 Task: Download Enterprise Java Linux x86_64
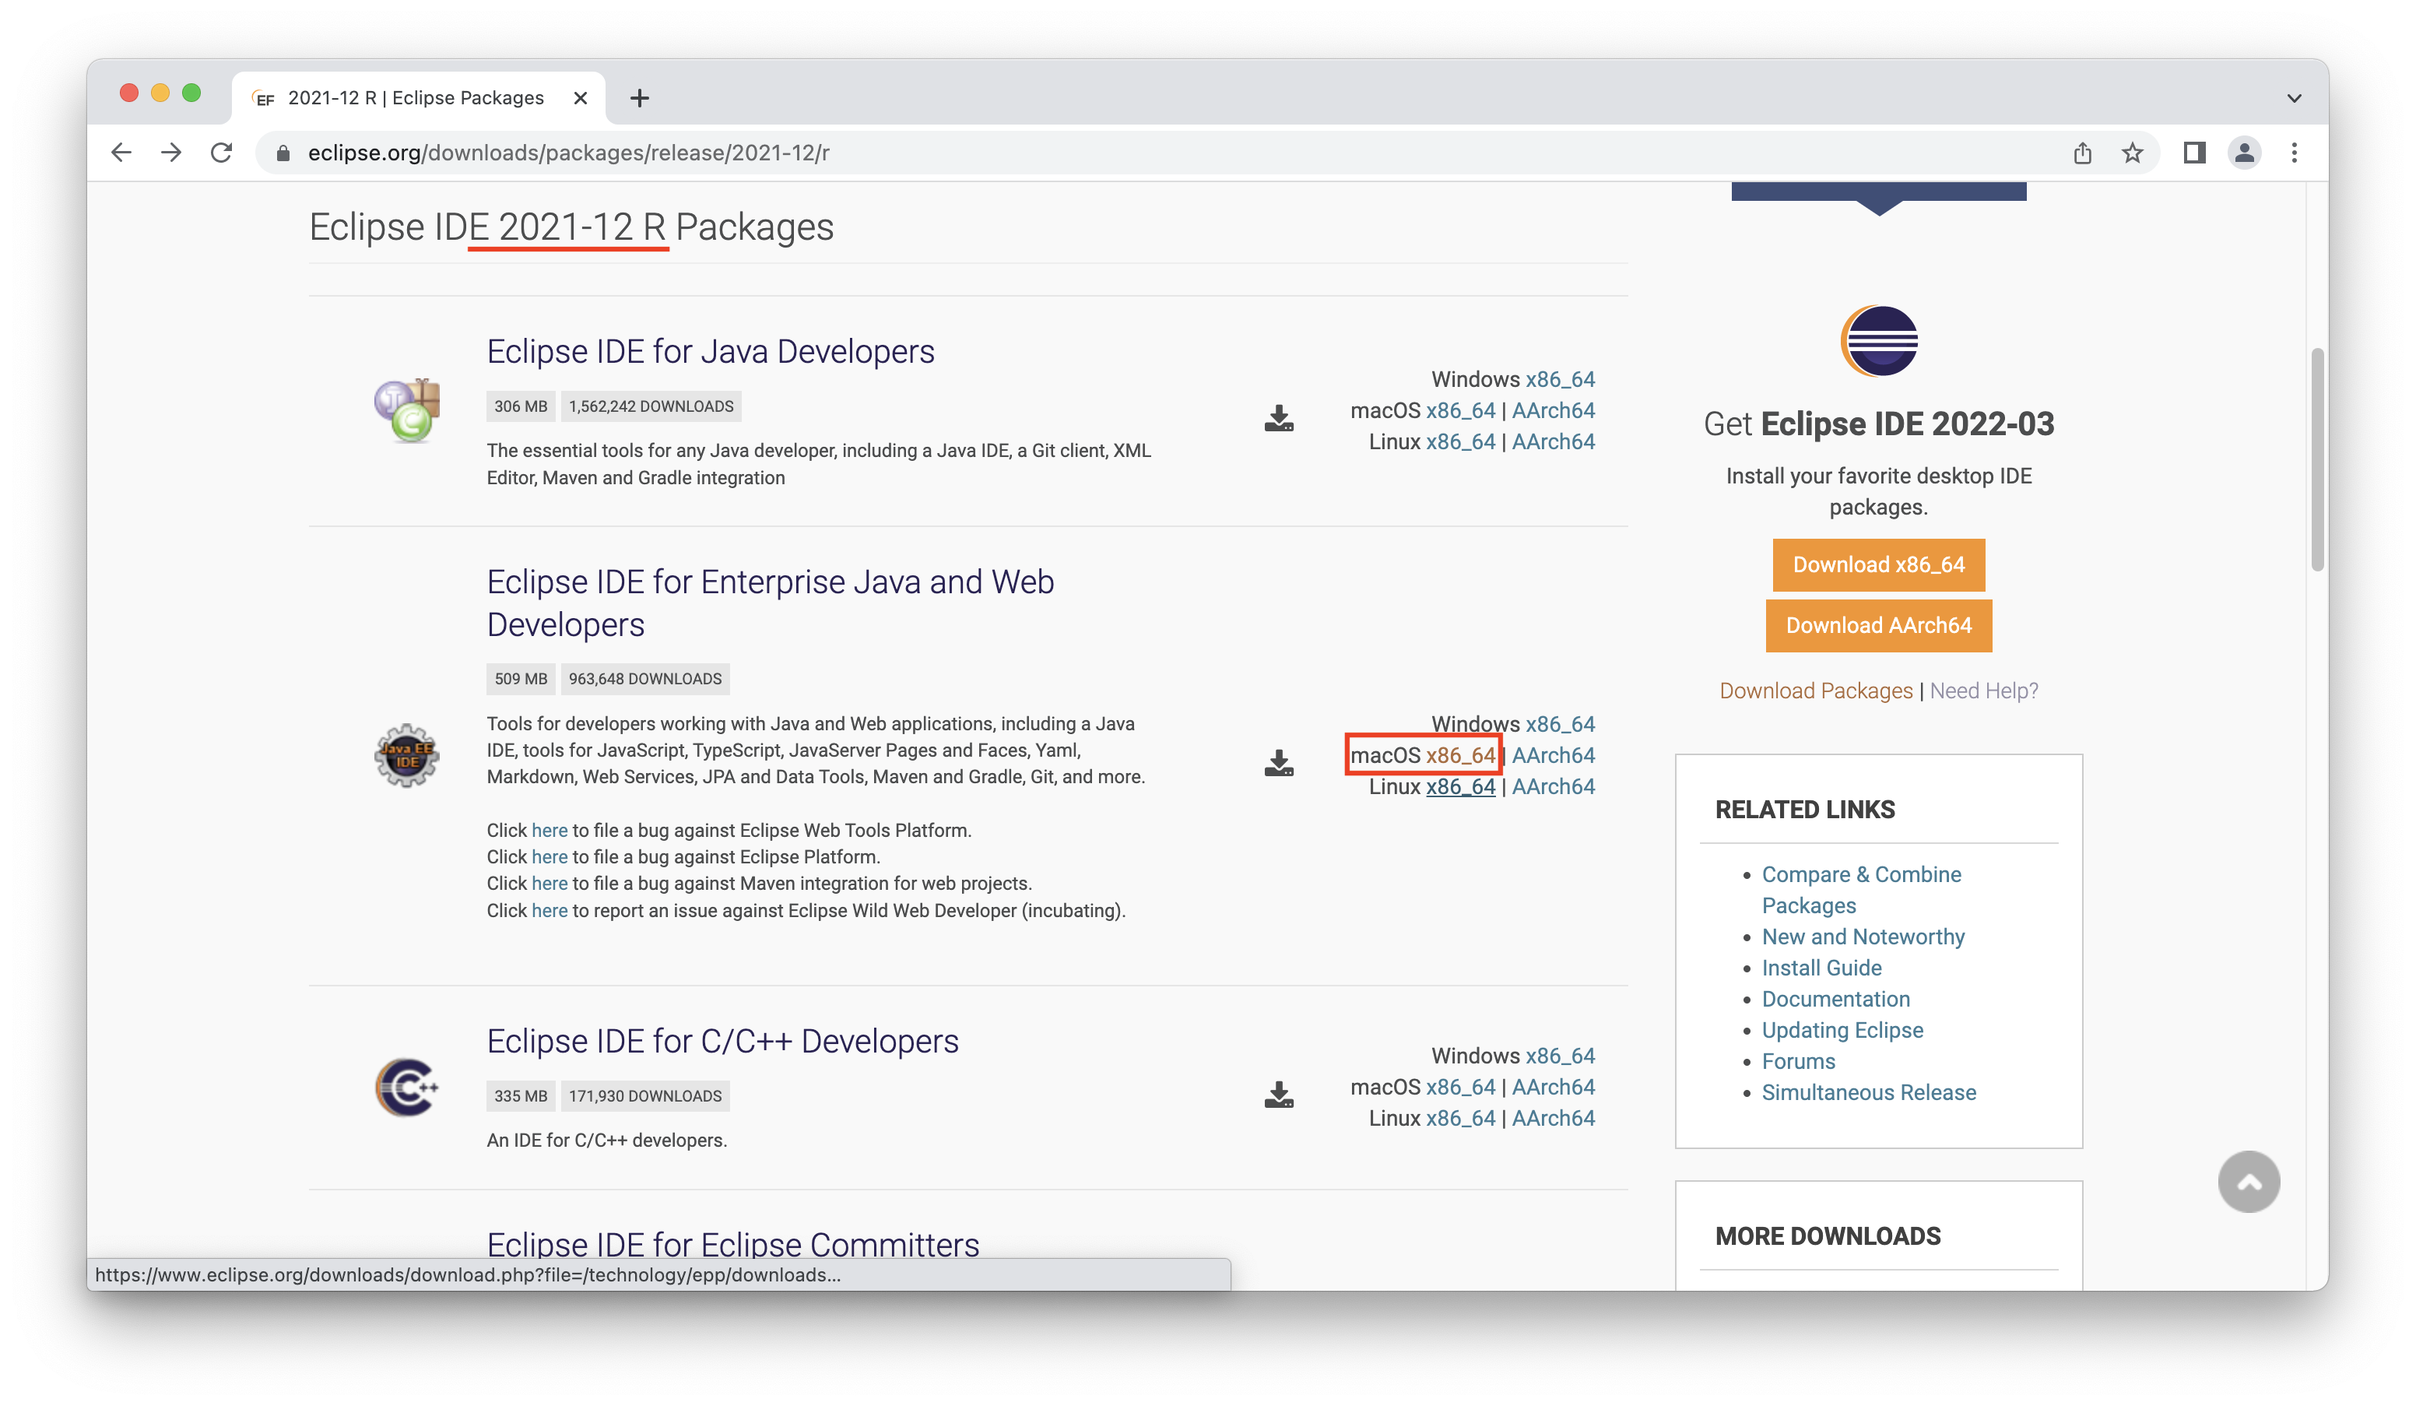(x=1460, y=786)
